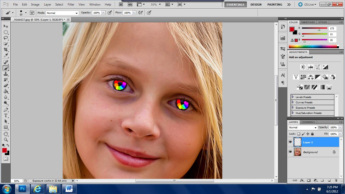Open the brush preset picker arrow
The image size is (345, 194).
(x=26, y=13)
